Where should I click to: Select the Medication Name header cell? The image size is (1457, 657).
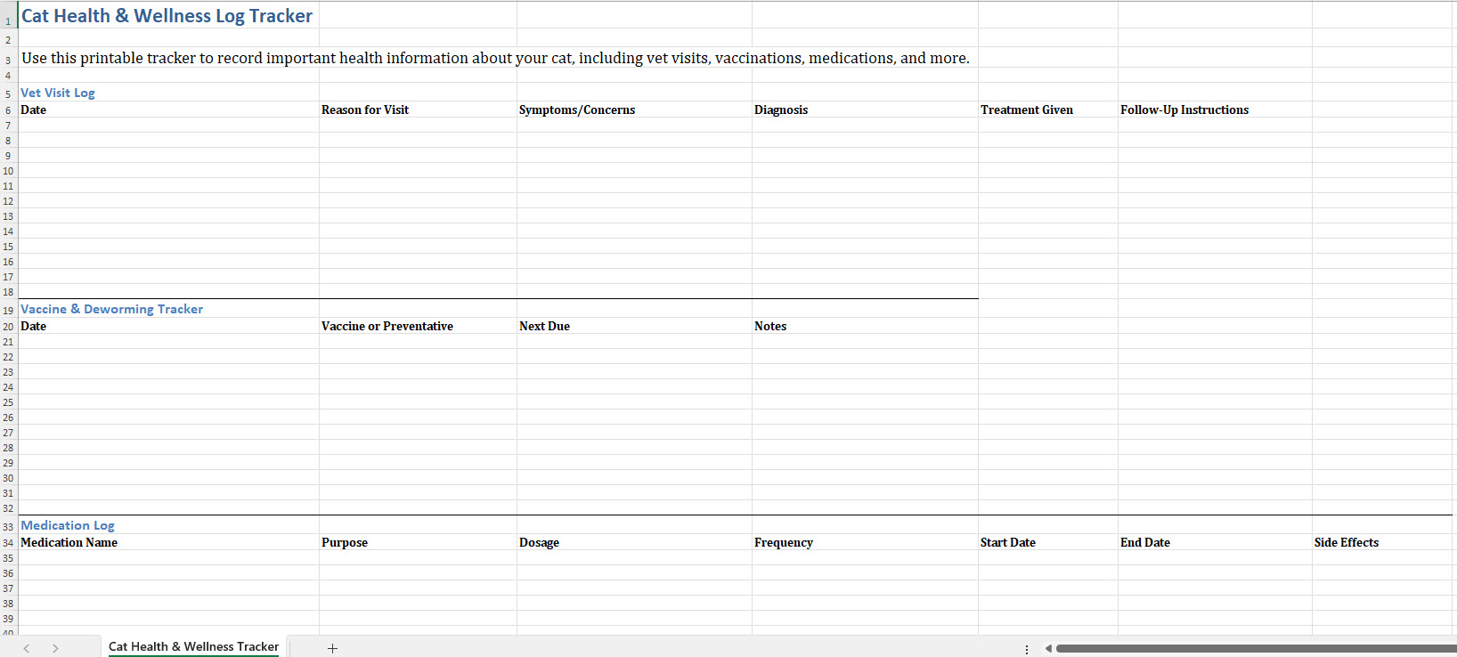168,542
